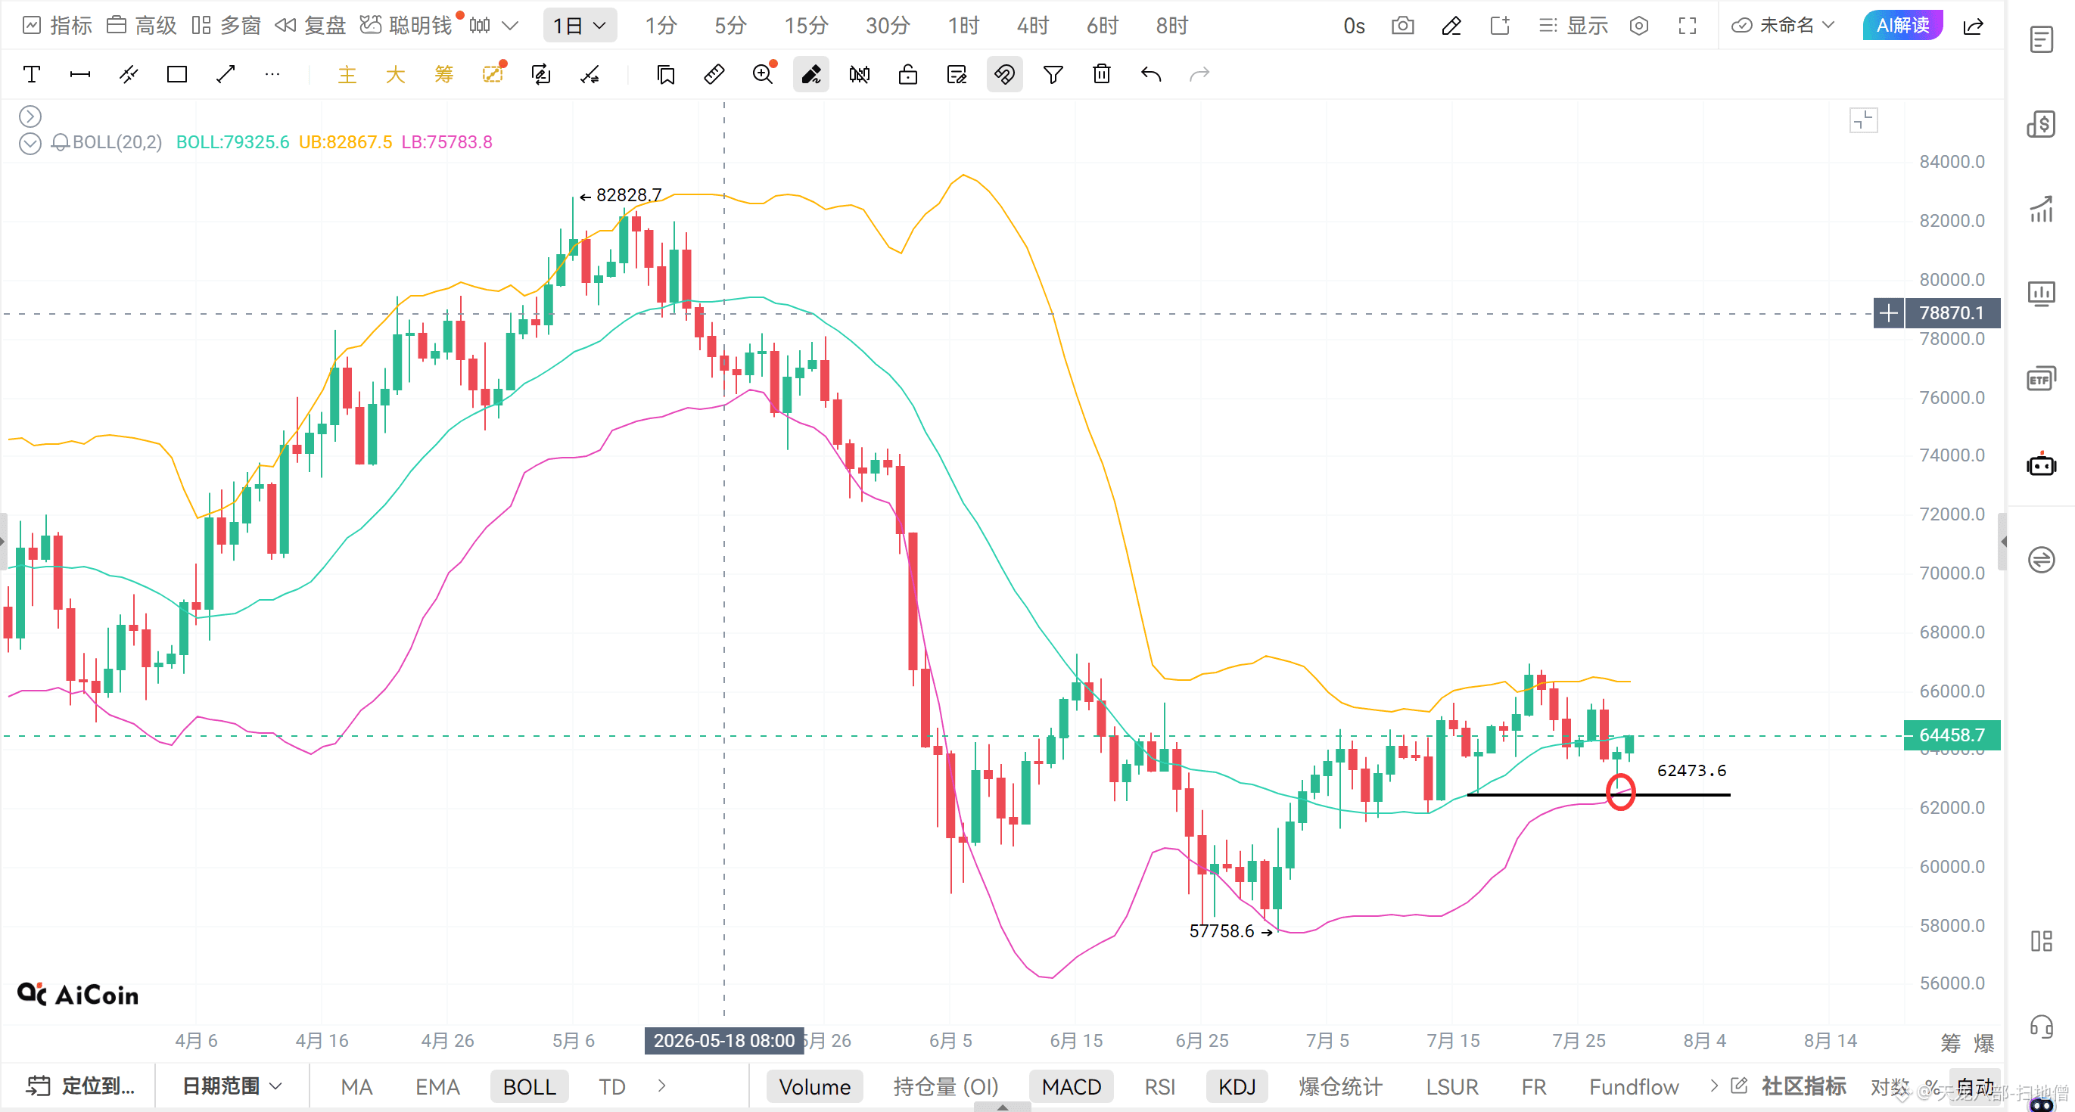Select the ruler measure tool
The image size is (2075, 1112).
(x=714, y=75)
